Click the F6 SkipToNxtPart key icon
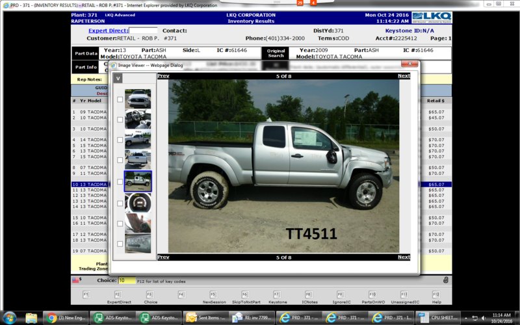 pyautogui.click(x=245, y=294)
